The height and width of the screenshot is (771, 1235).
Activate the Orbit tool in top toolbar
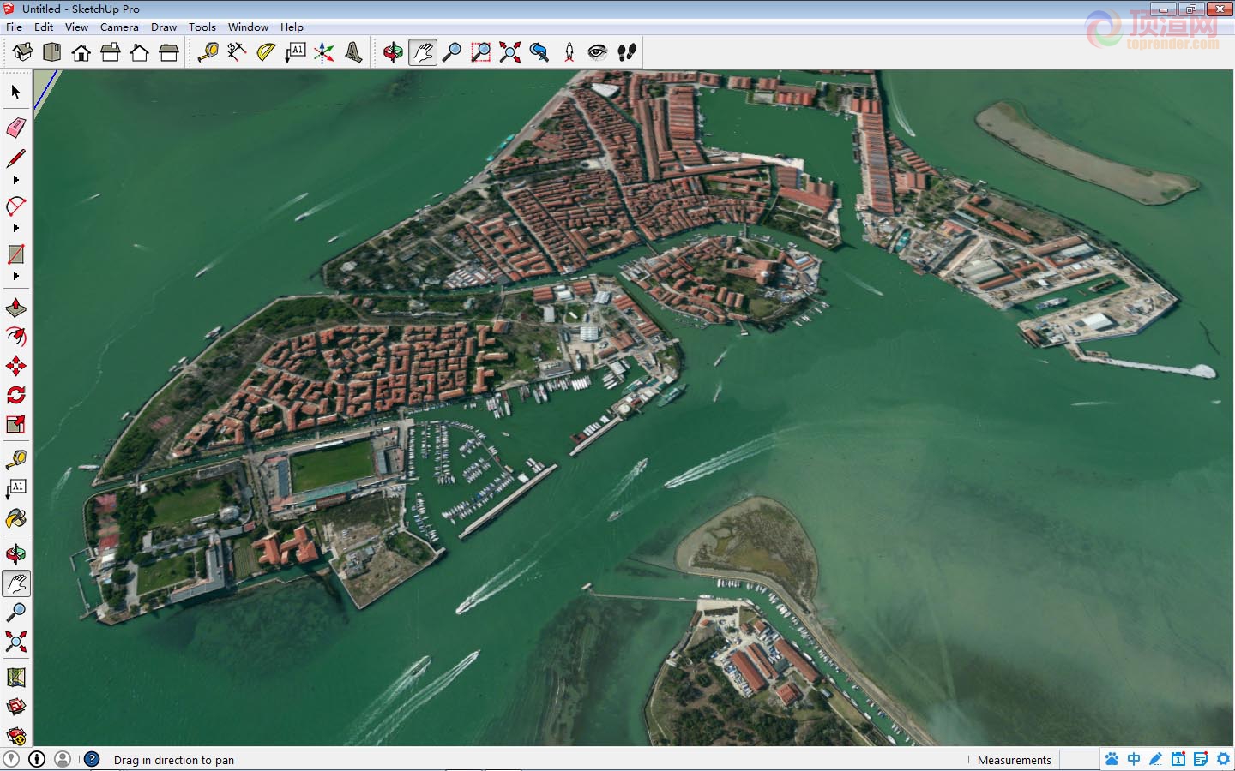393,52
